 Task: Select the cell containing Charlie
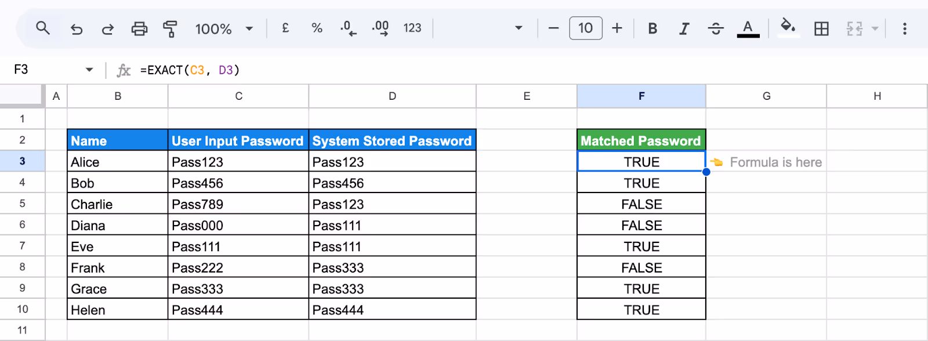pyautogui.click(x=118, y=204)
